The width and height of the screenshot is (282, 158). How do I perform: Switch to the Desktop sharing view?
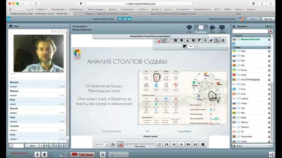(222, 29)
